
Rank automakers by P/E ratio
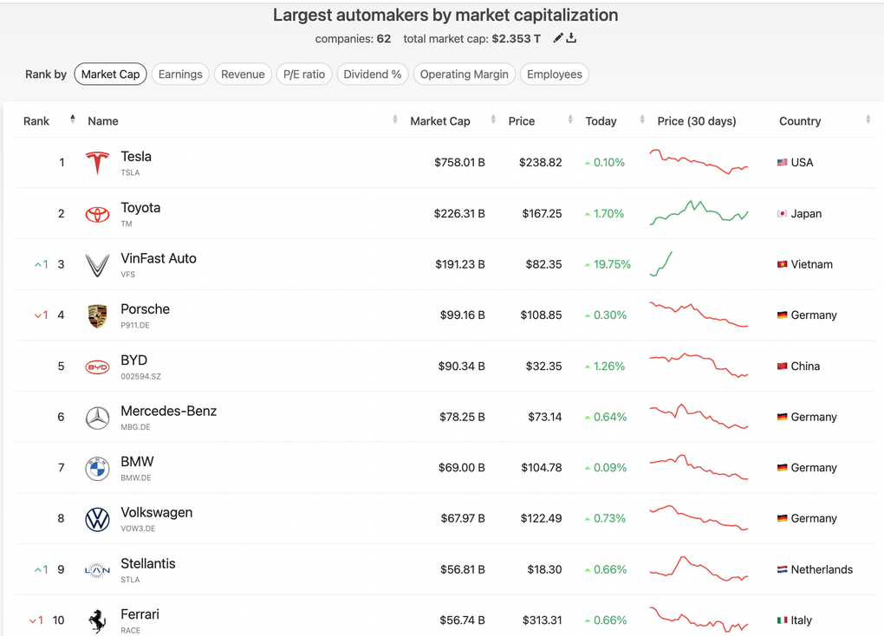304,75
